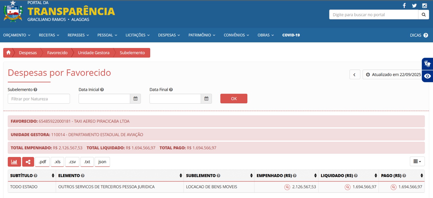Image resolution: width=433 pixels, height=198 pixels.
Task: Sort table by Empenhado column arrows
Action: pyautogui.click(x=316, y=176)
